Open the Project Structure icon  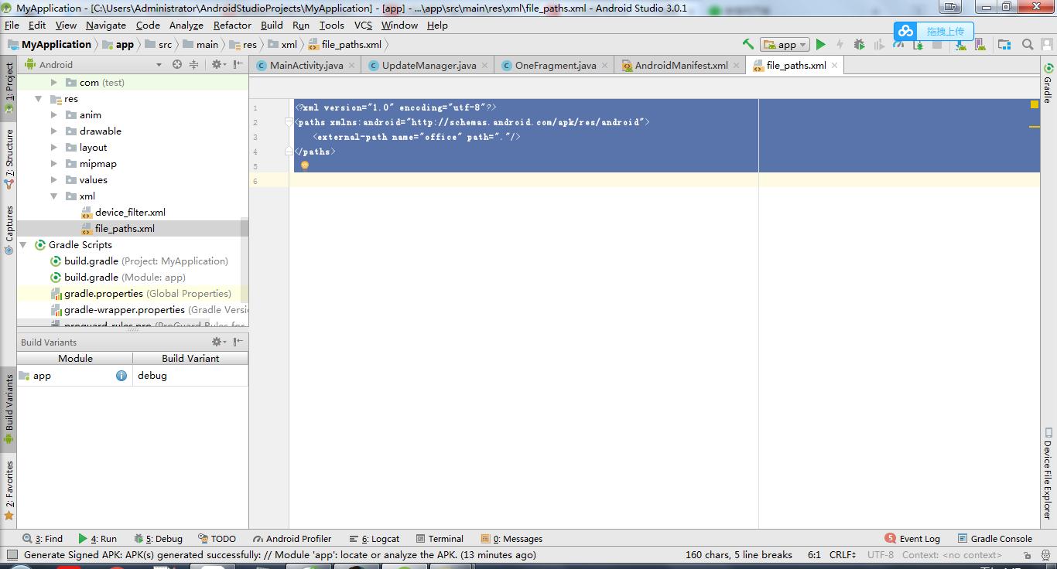tap(1004, 44)
